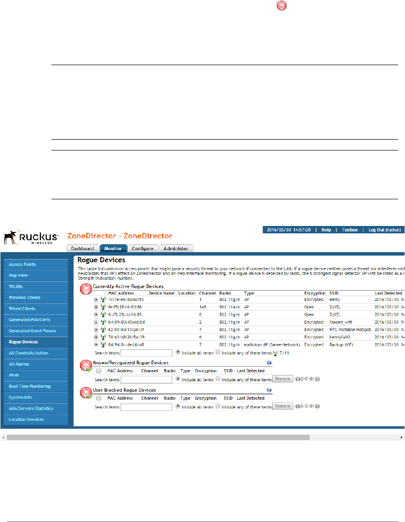Click the Known/Recognized search terms field

(146, 379)
